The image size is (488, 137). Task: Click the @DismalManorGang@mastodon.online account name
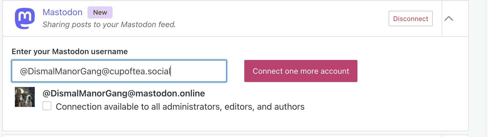pos(124,93)
